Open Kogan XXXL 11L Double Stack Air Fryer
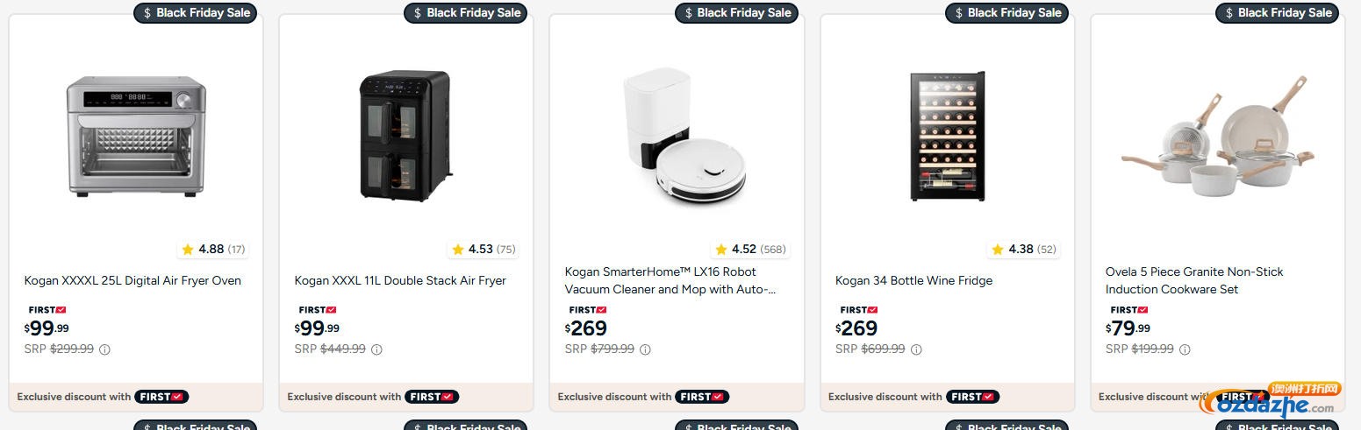 coord(400,281)
